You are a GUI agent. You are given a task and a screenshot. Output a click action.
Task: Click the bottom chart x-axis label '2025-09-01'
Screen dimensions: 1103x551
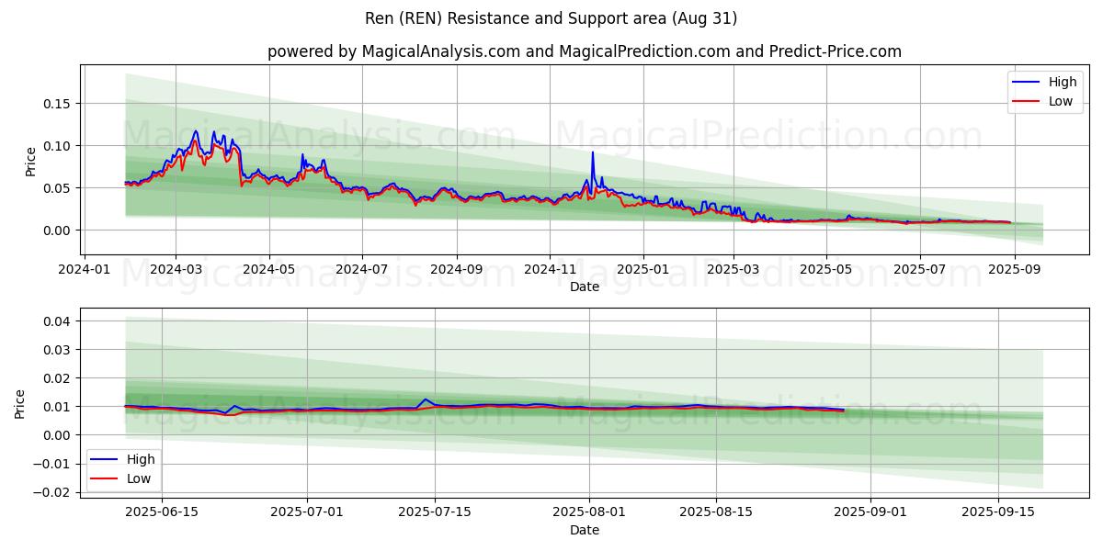[870, 513]
